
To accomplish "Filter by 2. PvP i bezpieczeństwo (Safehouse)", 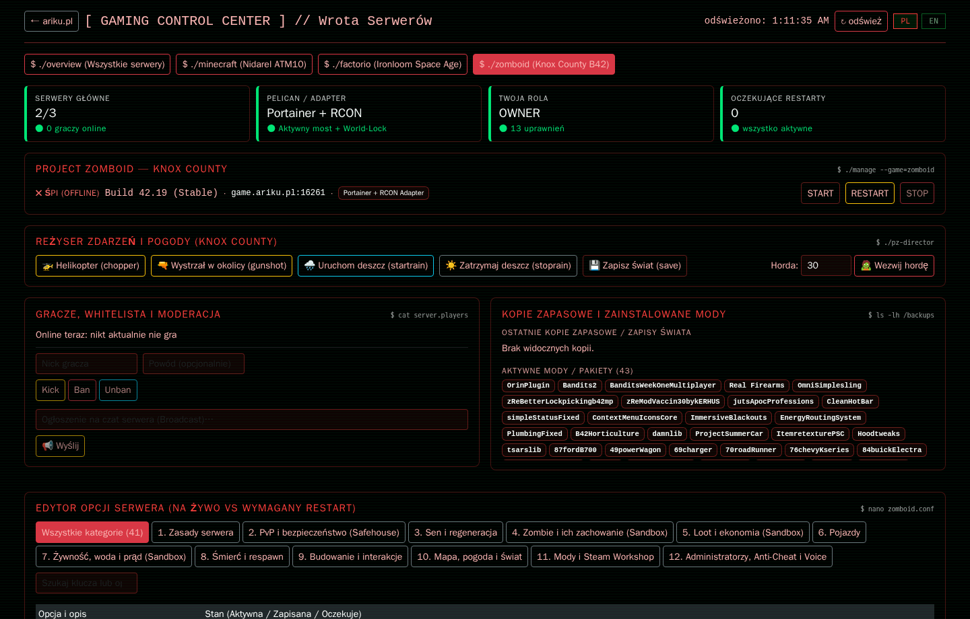I will [x=324, y=532].
